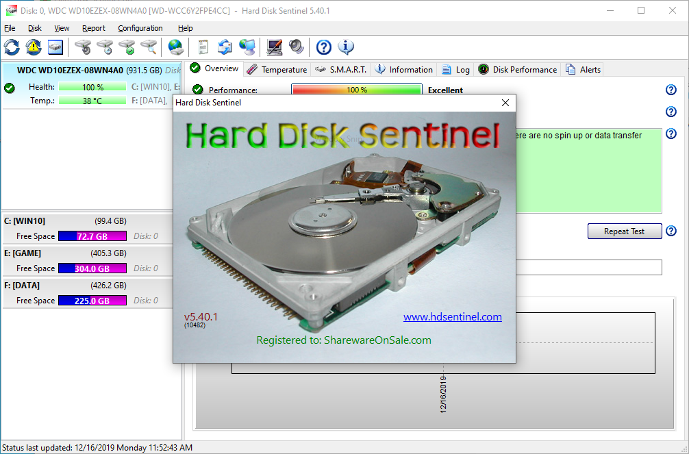Click the (405.3 GB) size of E: drive
Image resolution: width=689 pixels, height=454 pixels.
coord(108,253)
